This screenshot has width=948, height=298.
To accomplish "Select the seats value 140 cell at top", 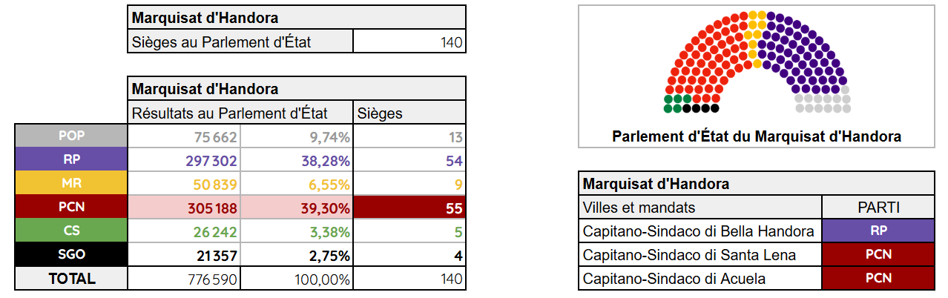I will 409,42.
